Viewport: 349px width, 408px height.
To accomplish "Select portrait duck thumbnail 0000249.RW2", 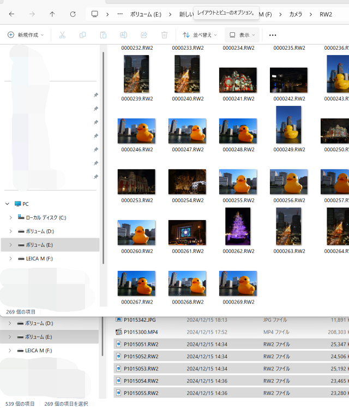I will point(288,125).
